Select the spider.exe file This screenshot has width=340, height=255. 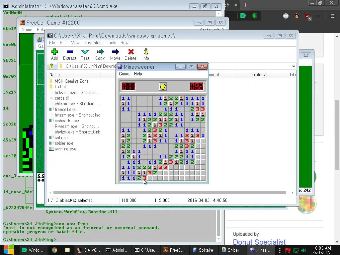click(64, 143)
